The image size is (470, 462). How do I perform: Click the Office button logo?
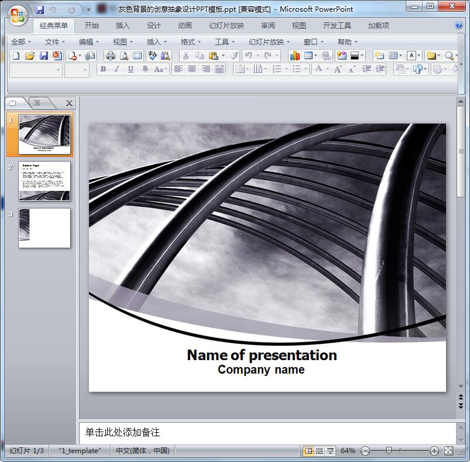(x=18, y=15)
